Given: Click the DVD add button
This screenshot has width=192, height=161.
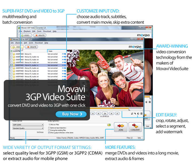Looking at the screenshot, I should (17, 47).
